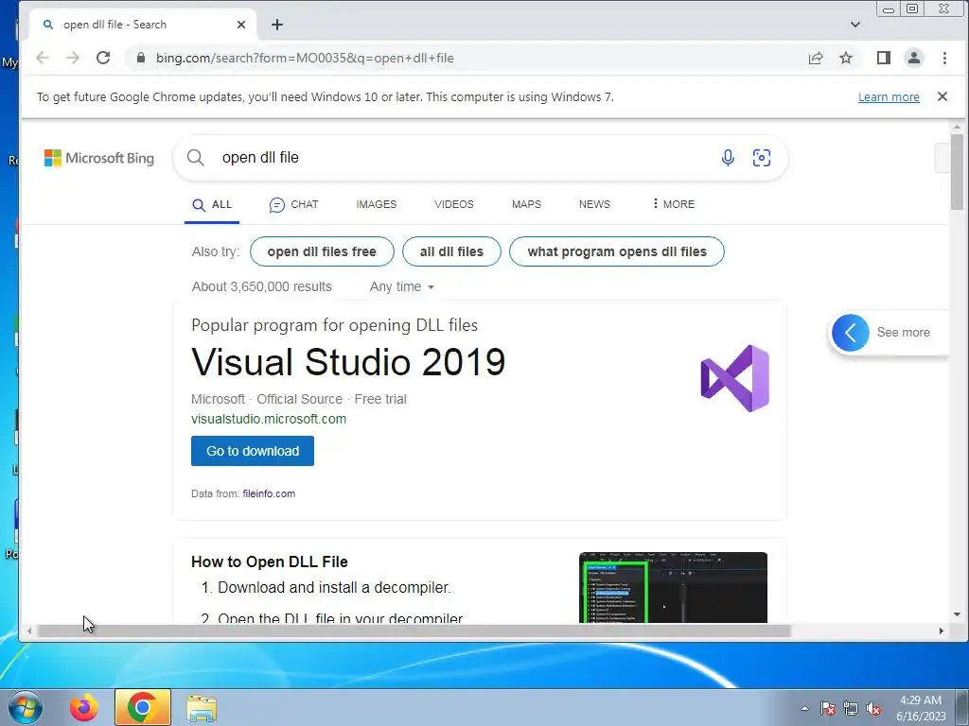Click Go to download button

tap(252, 451)
